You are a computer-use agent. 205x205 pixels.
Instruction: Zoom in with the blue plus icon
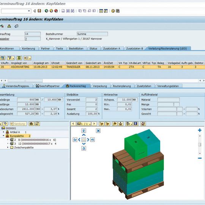[200, 130]
